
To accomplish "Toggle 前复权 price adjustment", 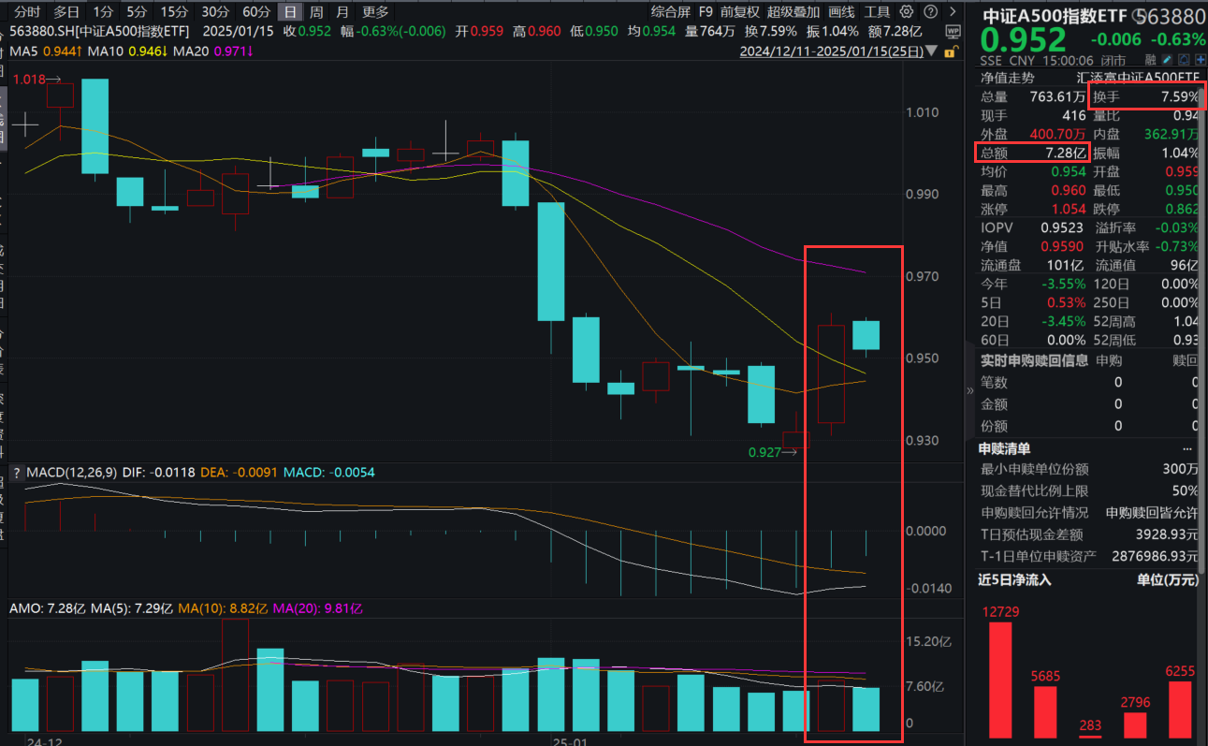I will (x=740, y=12).
